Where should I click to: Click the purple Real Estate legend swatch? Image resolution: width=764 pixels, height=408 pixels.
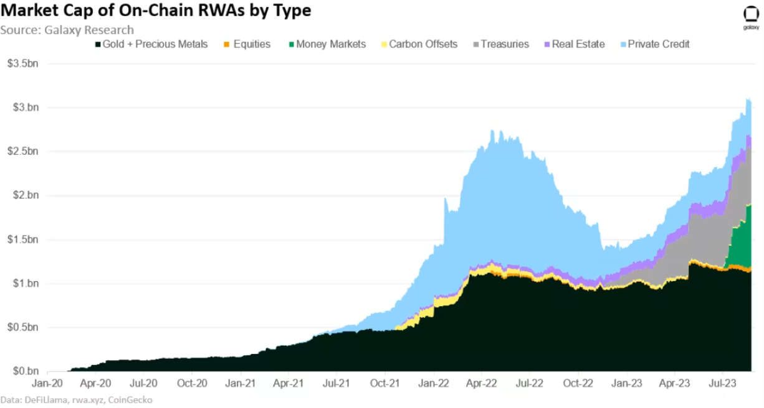click(547, 44)
